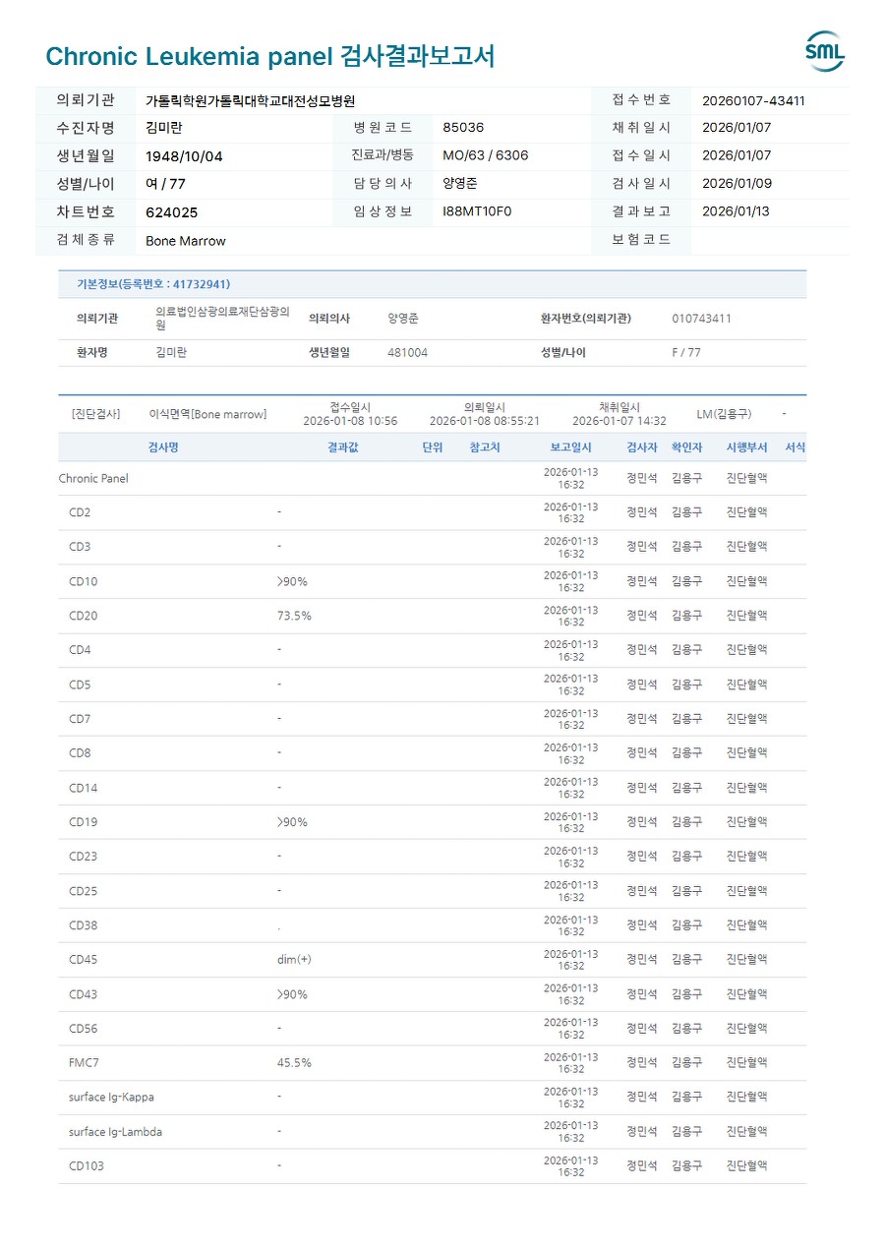Select the 보고일시 column header
The height and width of the screenshot is (1250, 885).
point(570,447)
